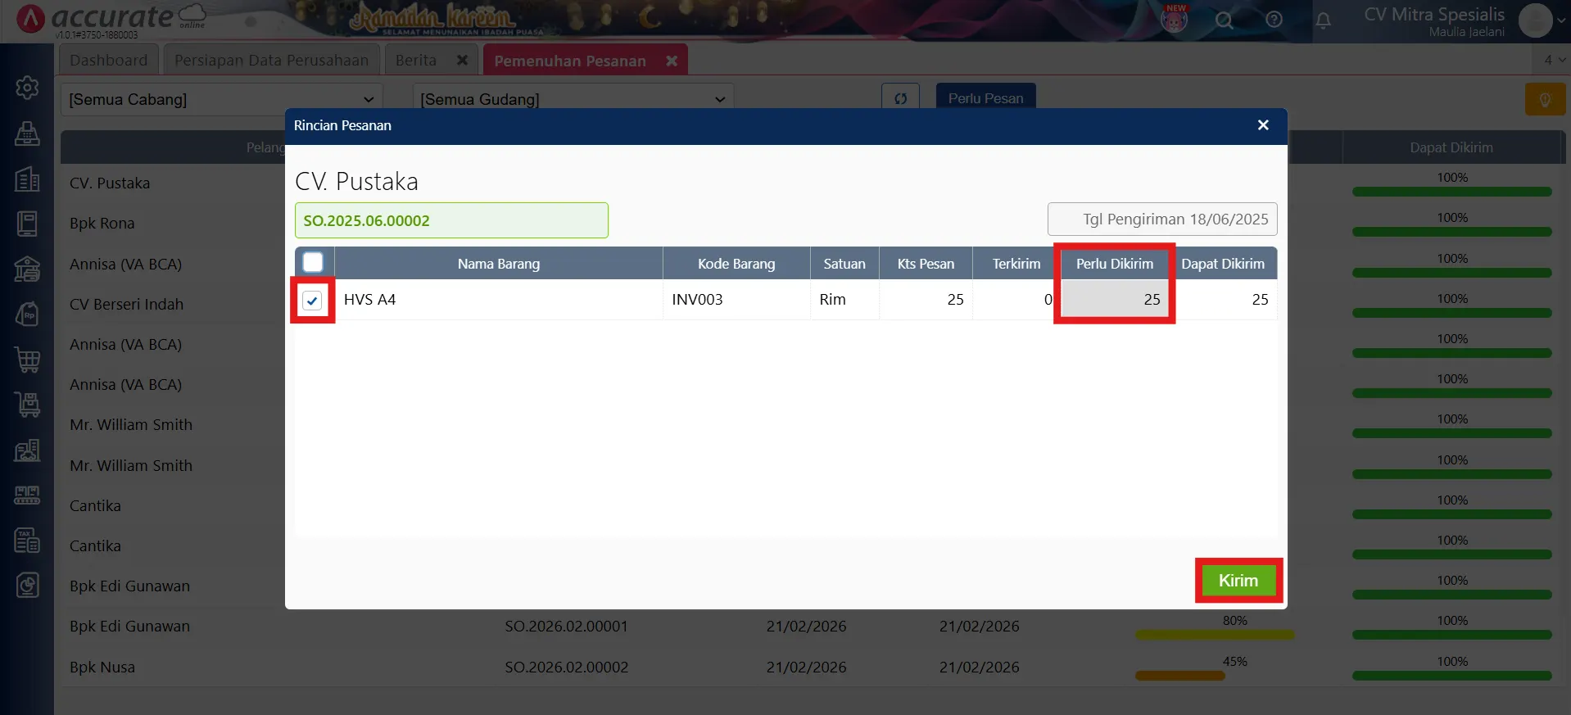Viewport: 1571px width, 715px height.
Task: Open the user account dropdown arrow
Action: coord(1561,20)
